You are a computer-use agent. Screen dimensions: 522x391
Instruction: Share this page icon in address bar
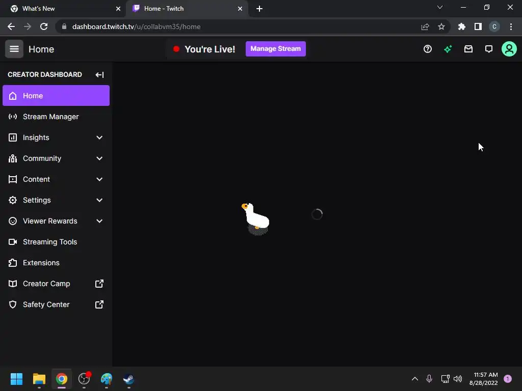click(x=425, y=26)
